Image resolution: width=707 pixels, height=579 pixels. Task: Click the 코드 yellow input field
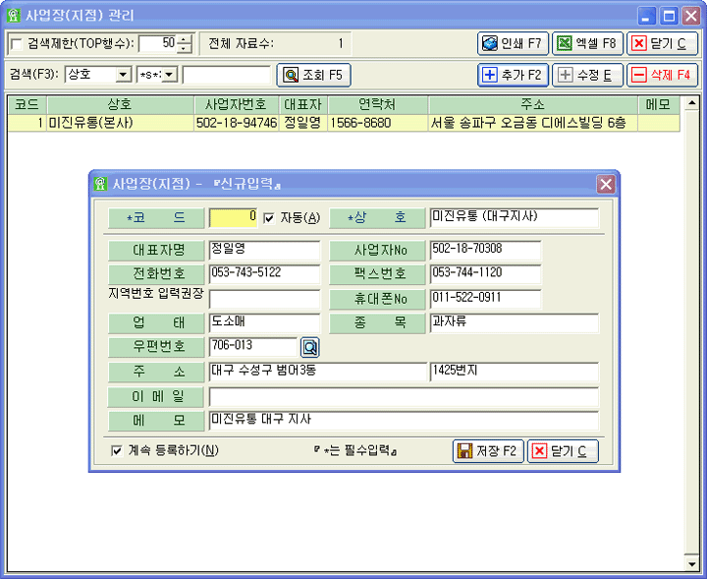tap(233, 218)
